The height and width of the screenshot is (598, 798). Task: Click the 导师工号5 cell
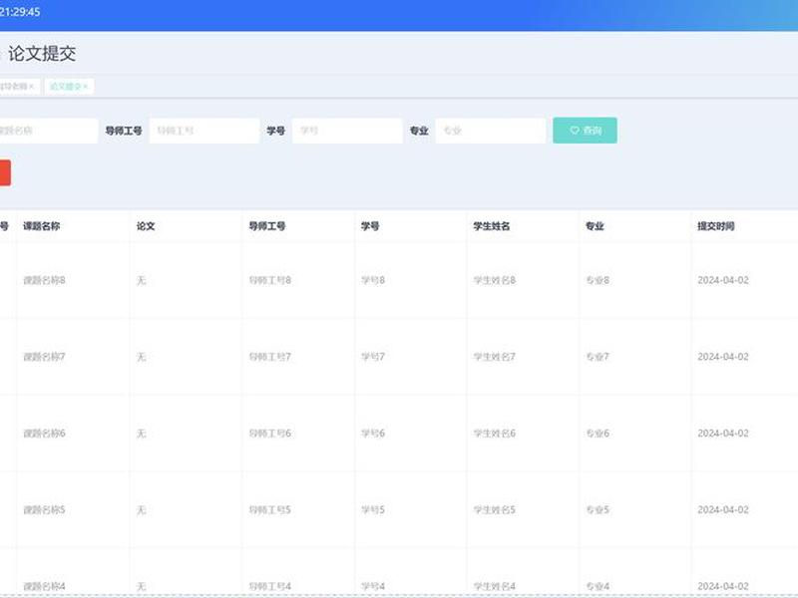269,510
